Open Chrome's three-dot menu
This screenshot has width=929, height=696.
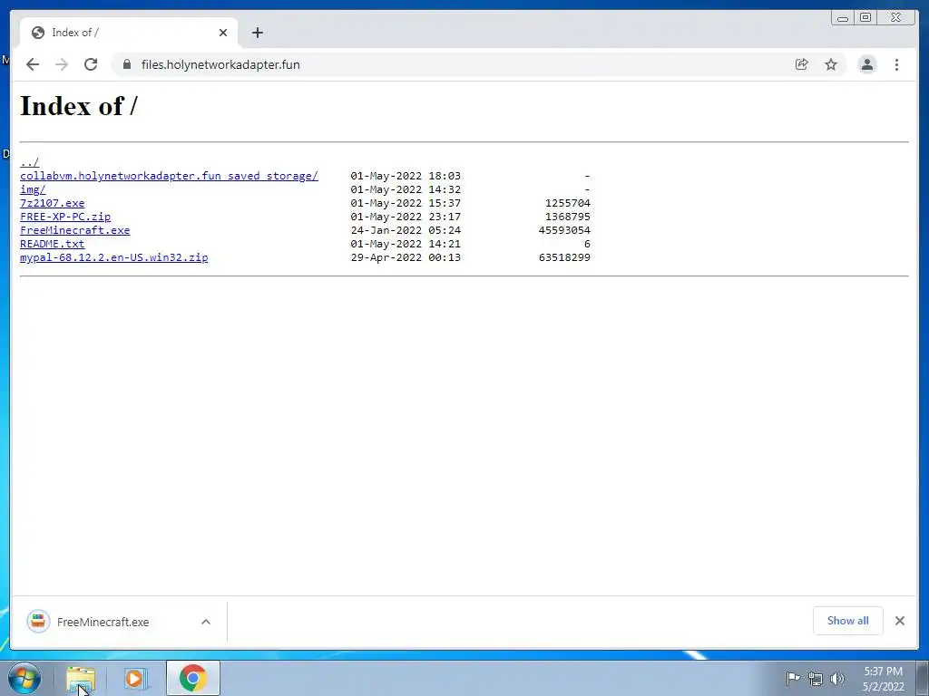[897, 64]
